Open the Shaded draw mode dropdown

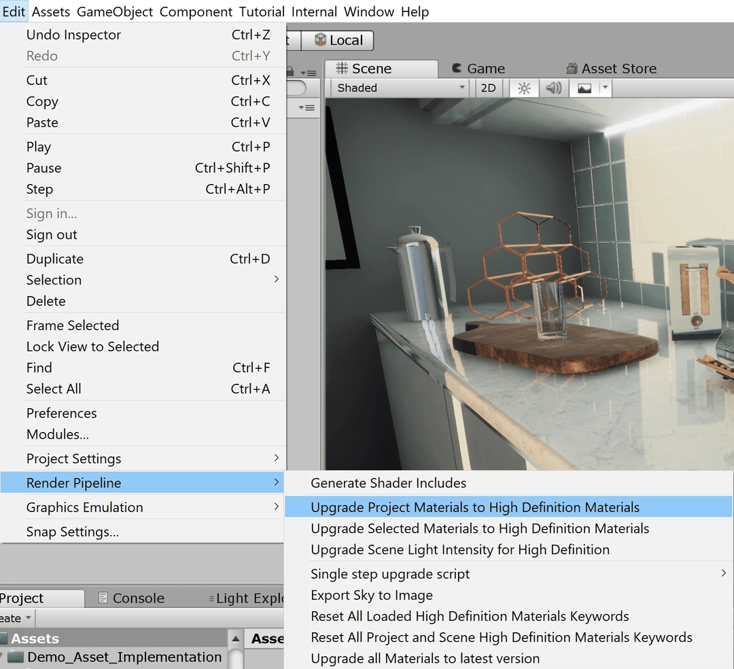[x=398, y=88]
